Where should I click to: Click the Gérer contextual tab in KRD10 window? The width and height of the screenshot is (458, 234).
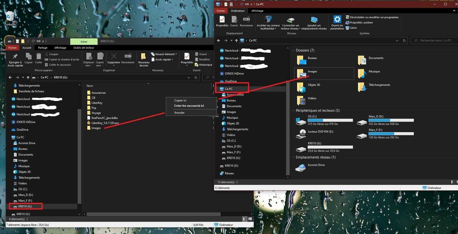click(x=84, y=41)
